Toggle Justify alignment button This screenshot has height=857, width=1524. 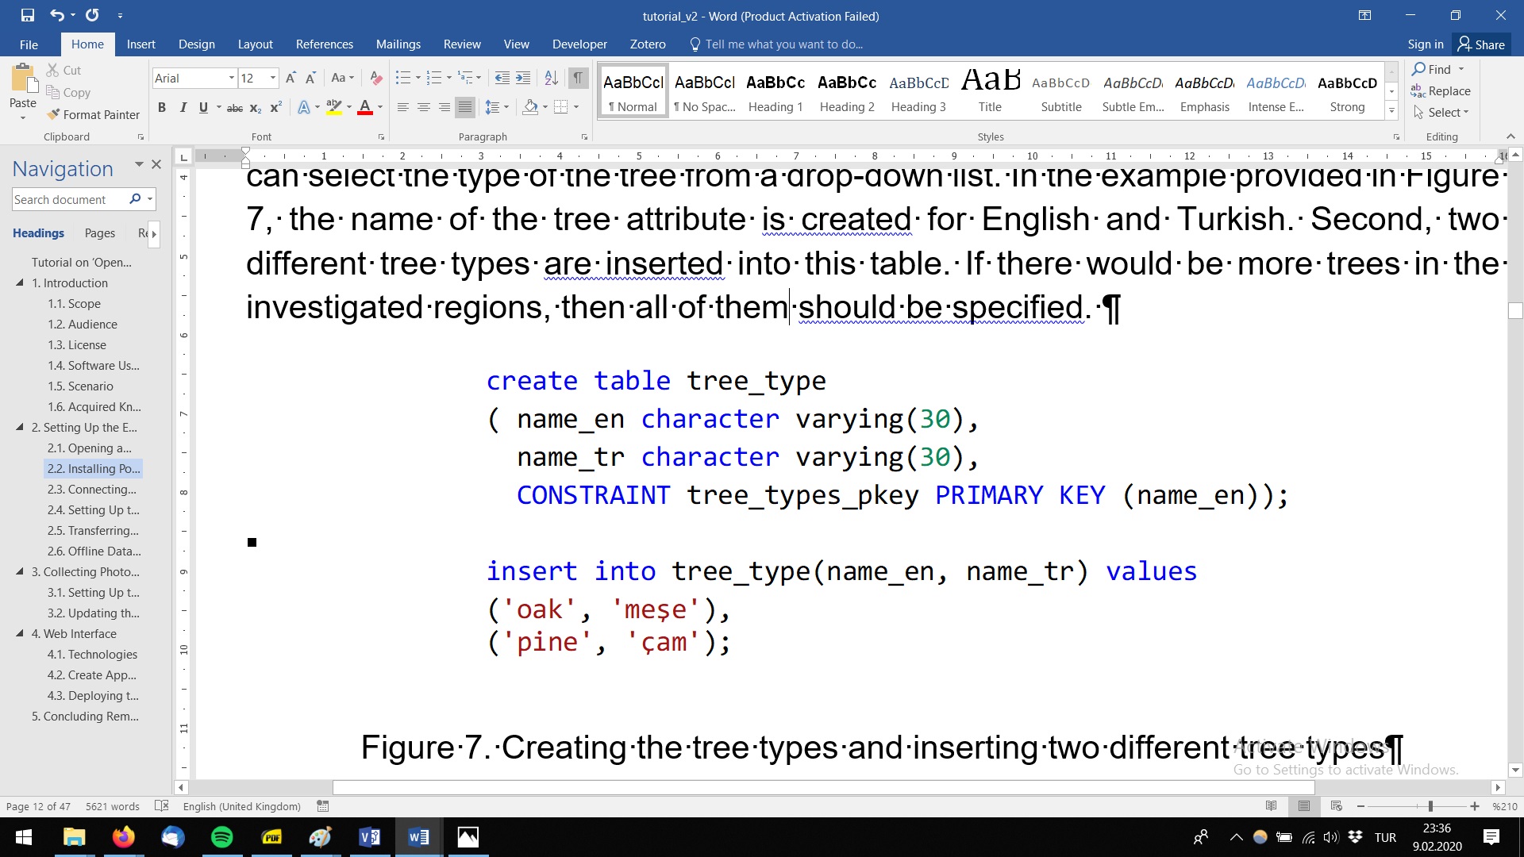point(465,107)
